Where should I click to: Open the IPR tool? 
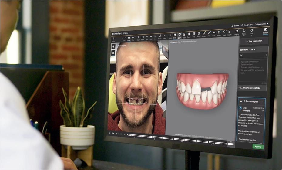209,33
